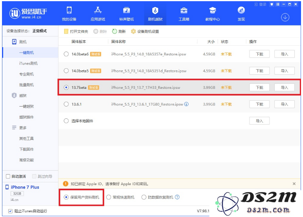Toggle 自动激活 checkbox
Screen dimensions: 303x217
[8, 176]
